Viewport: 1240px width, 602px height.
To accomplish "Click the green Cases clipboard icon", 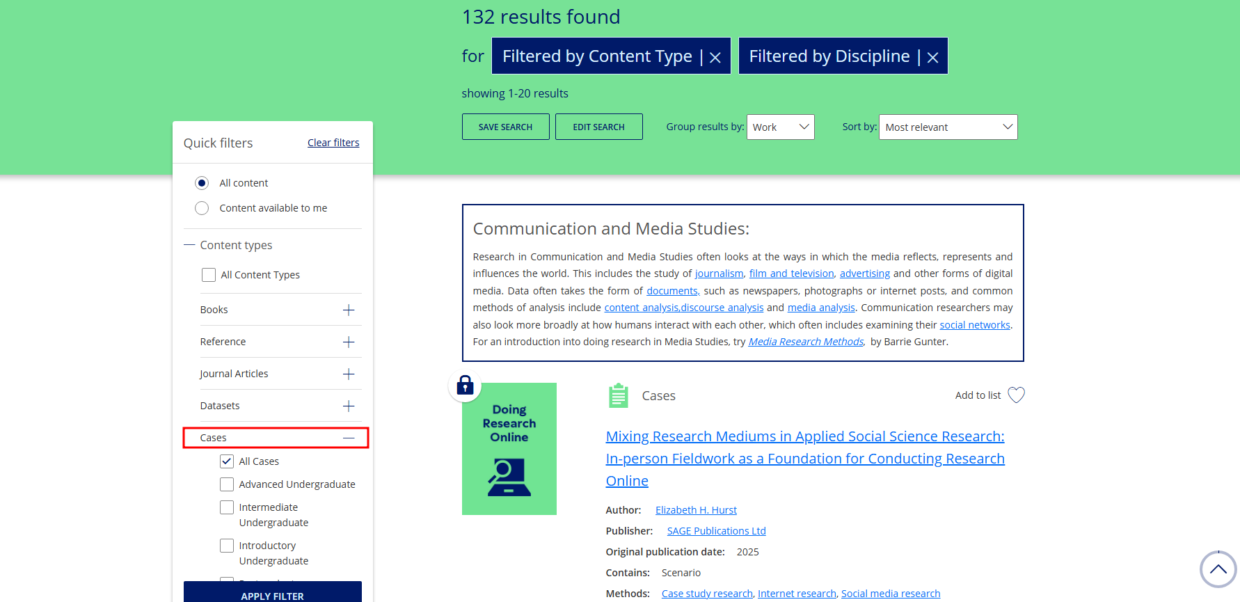I will [618, 395].
